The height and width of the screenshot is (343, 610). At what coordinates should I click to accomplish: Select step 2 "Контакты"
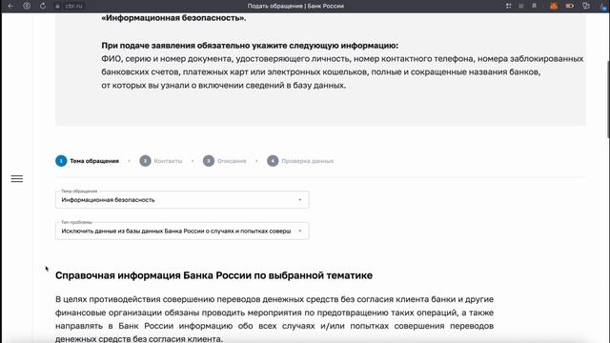161,161
